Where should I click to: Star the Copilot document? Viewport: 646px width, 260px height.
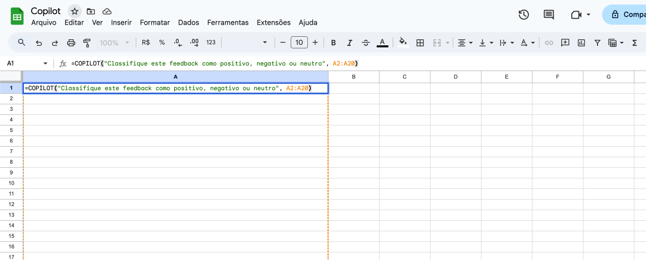(x=75, y=11)
